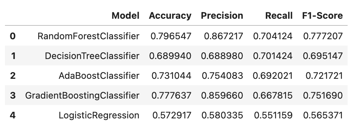Click accuracy value 0.796547

171,36
